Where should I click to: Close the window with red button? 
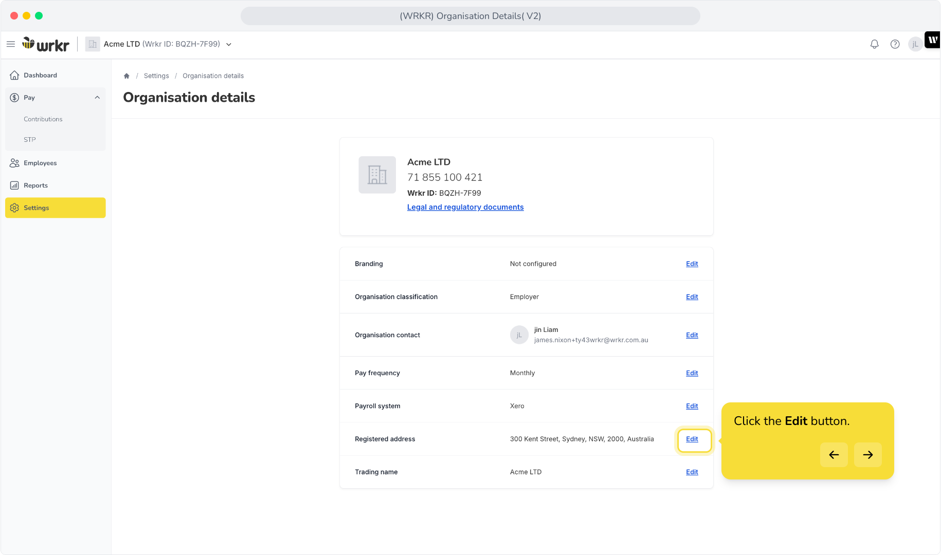coord(14,16)
